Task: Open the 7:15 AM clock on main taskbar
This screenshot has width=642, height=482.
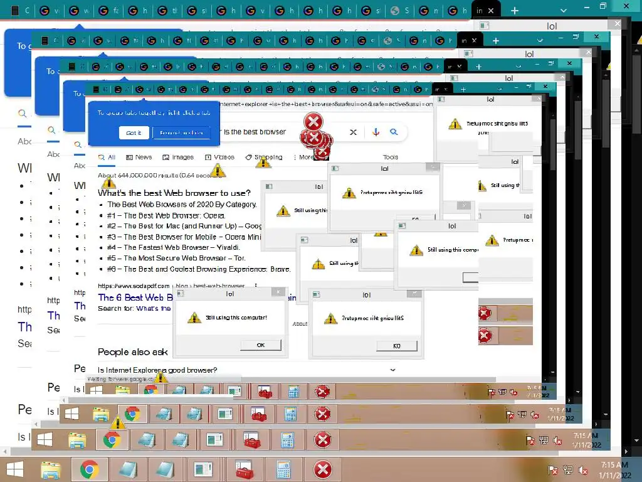Action: (614, 470)
